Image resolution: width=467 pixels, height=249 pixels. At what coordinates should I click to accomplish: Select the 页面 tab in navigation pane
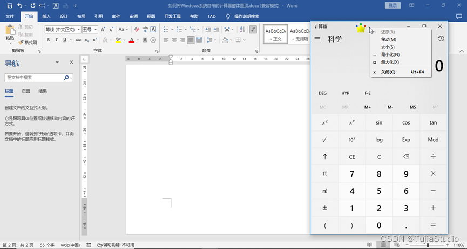tap(26, 91)
